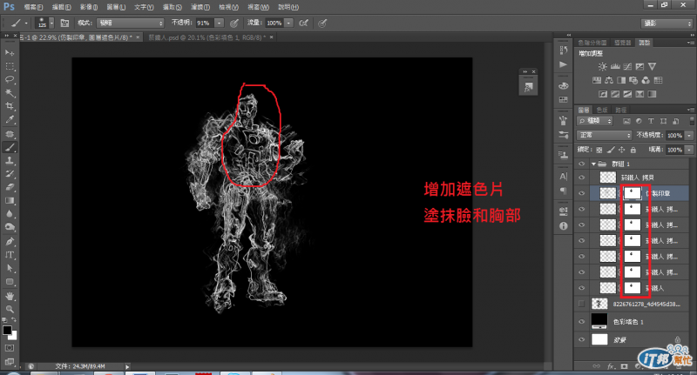Open the flow 100% slider dropdown
The image size is (697, 375).
(x=289, y=23)
